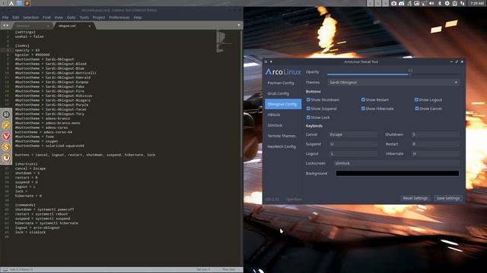Select Neofetch Config in Tweak Tool sidebar
487x273 pixels.
(x=283, y=146)
